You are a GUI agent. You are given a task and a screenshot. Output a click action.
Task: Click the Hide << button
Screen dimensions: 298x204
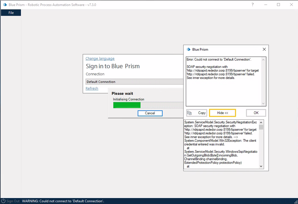[222, 113]
